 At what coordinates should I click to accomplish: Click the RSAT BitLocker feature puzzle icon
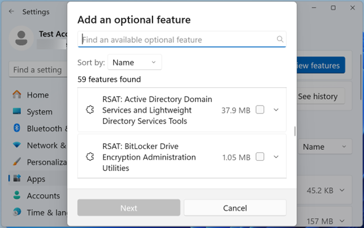pyautogui.click(x=89, y=157)
